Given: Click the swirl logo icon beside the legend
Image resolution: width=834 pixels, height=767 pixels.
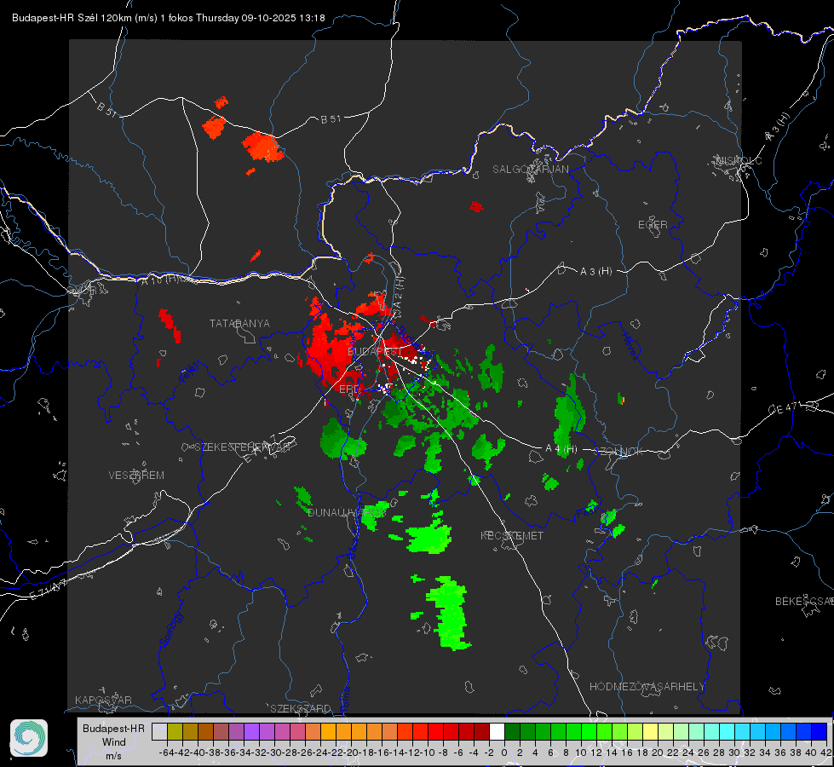Looking at the screenshot, I should tap(29, 738).
